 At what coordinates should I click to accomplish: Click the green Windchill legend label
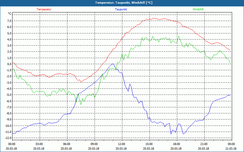pos(198,9)
